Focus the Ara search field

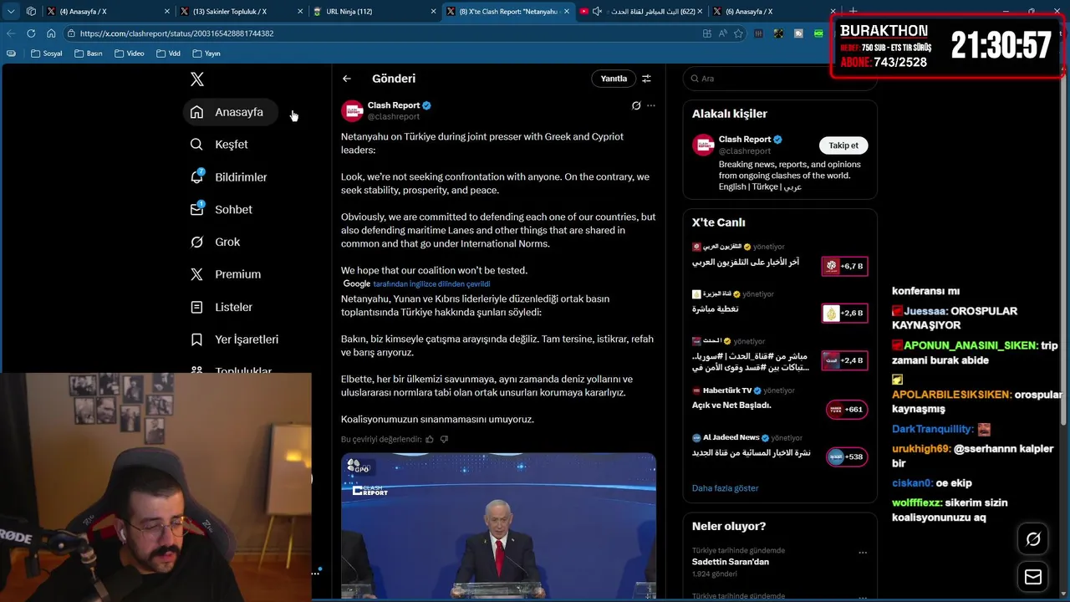point(779,79)
